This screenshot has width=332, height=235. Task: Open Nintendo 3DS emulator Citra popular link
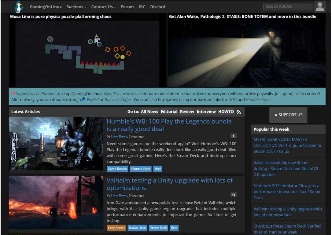288,192
